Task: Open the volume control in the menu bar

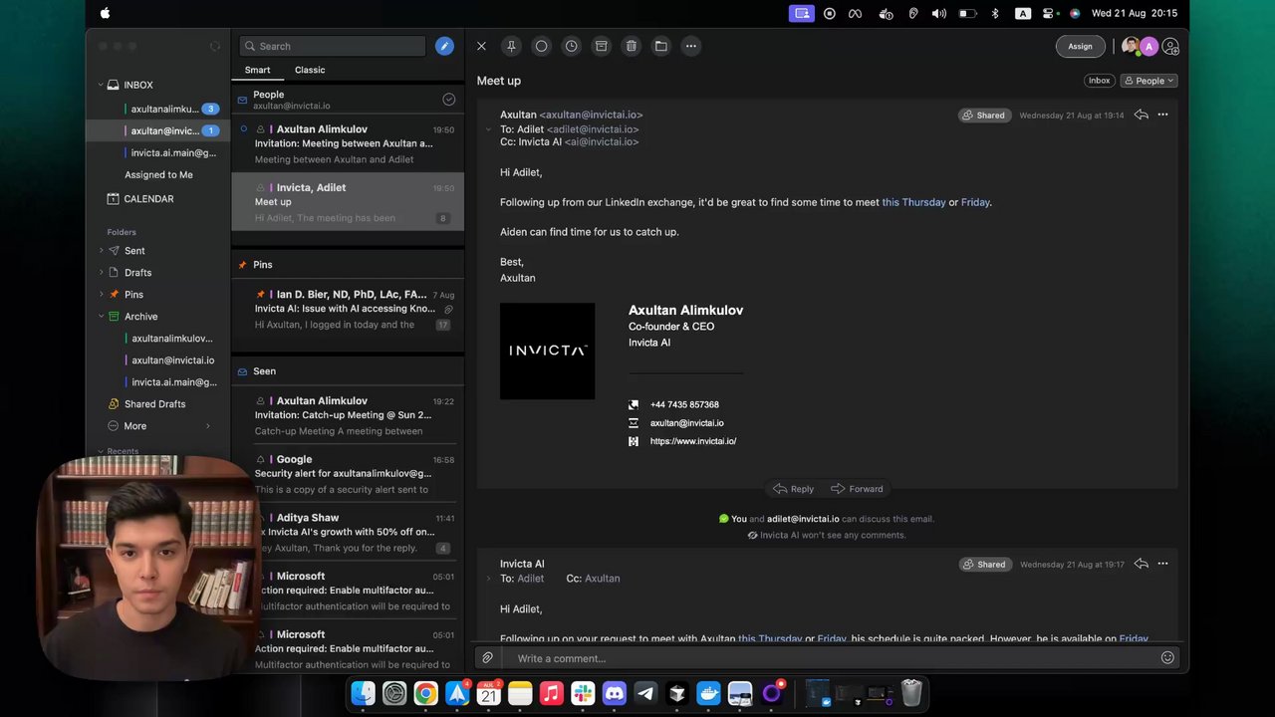Action: [938, 14]
